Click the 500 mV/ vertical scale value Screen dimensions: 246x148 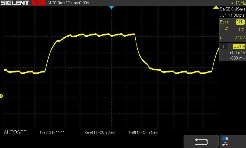237,52
